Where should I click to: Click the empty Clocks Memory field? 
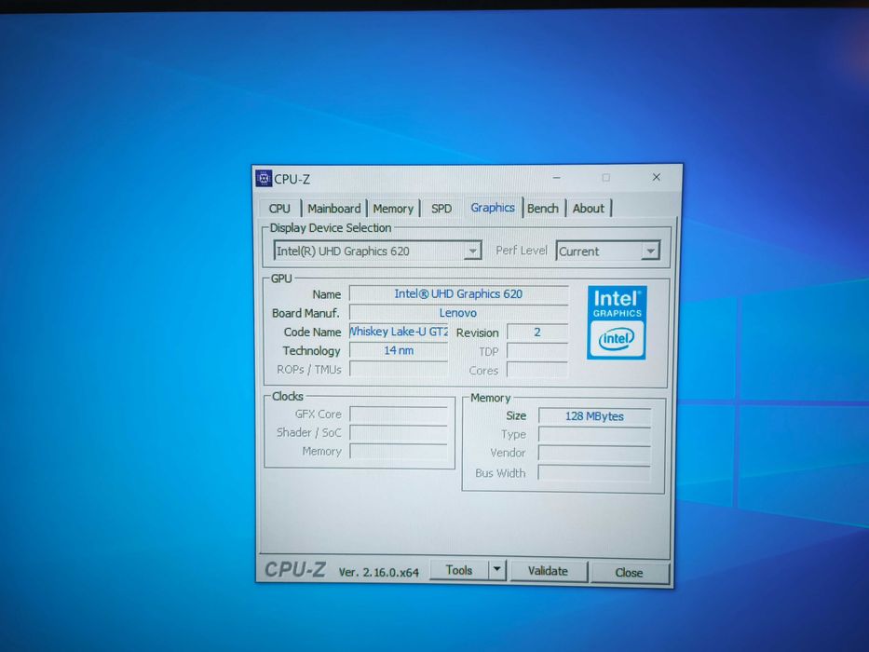click(399, 452)
